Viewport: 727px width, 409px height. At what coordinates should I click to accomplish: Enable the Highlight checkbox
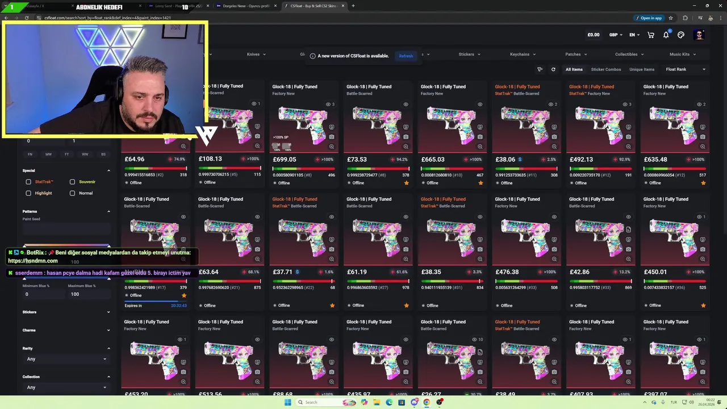pyautogui.click(x=28, y=193)
